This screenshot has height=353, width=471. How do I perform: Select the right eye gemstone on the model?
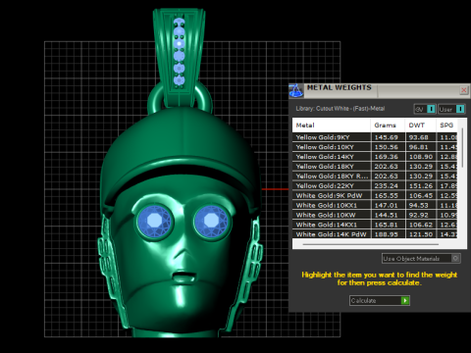(211, 221)
